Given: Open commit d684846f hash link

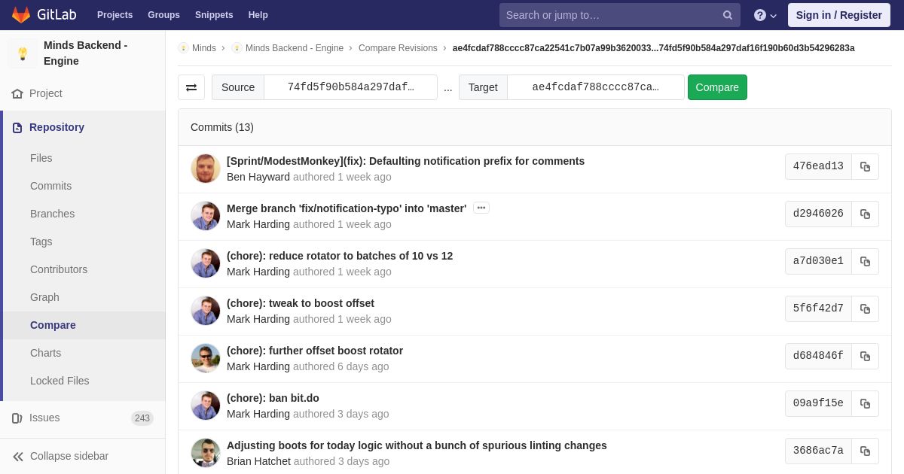Looking at the screenshot, I should tap(818, 357).
